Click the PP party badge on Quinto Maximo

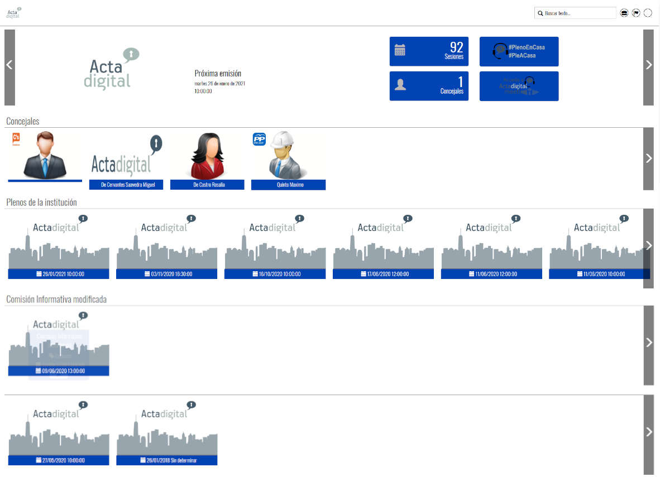[259, 139]
